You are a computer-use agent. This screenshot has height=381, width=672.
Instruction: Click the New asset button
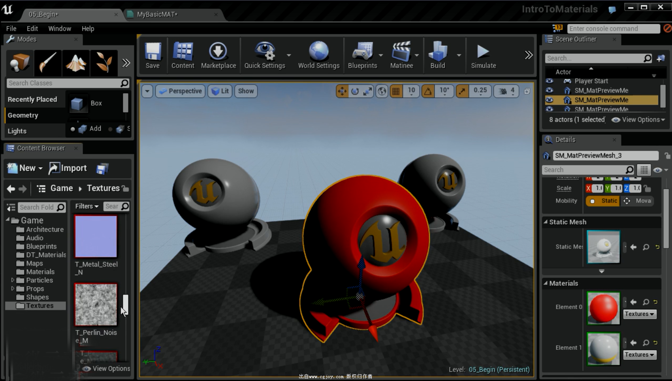[x=25, y=168]
